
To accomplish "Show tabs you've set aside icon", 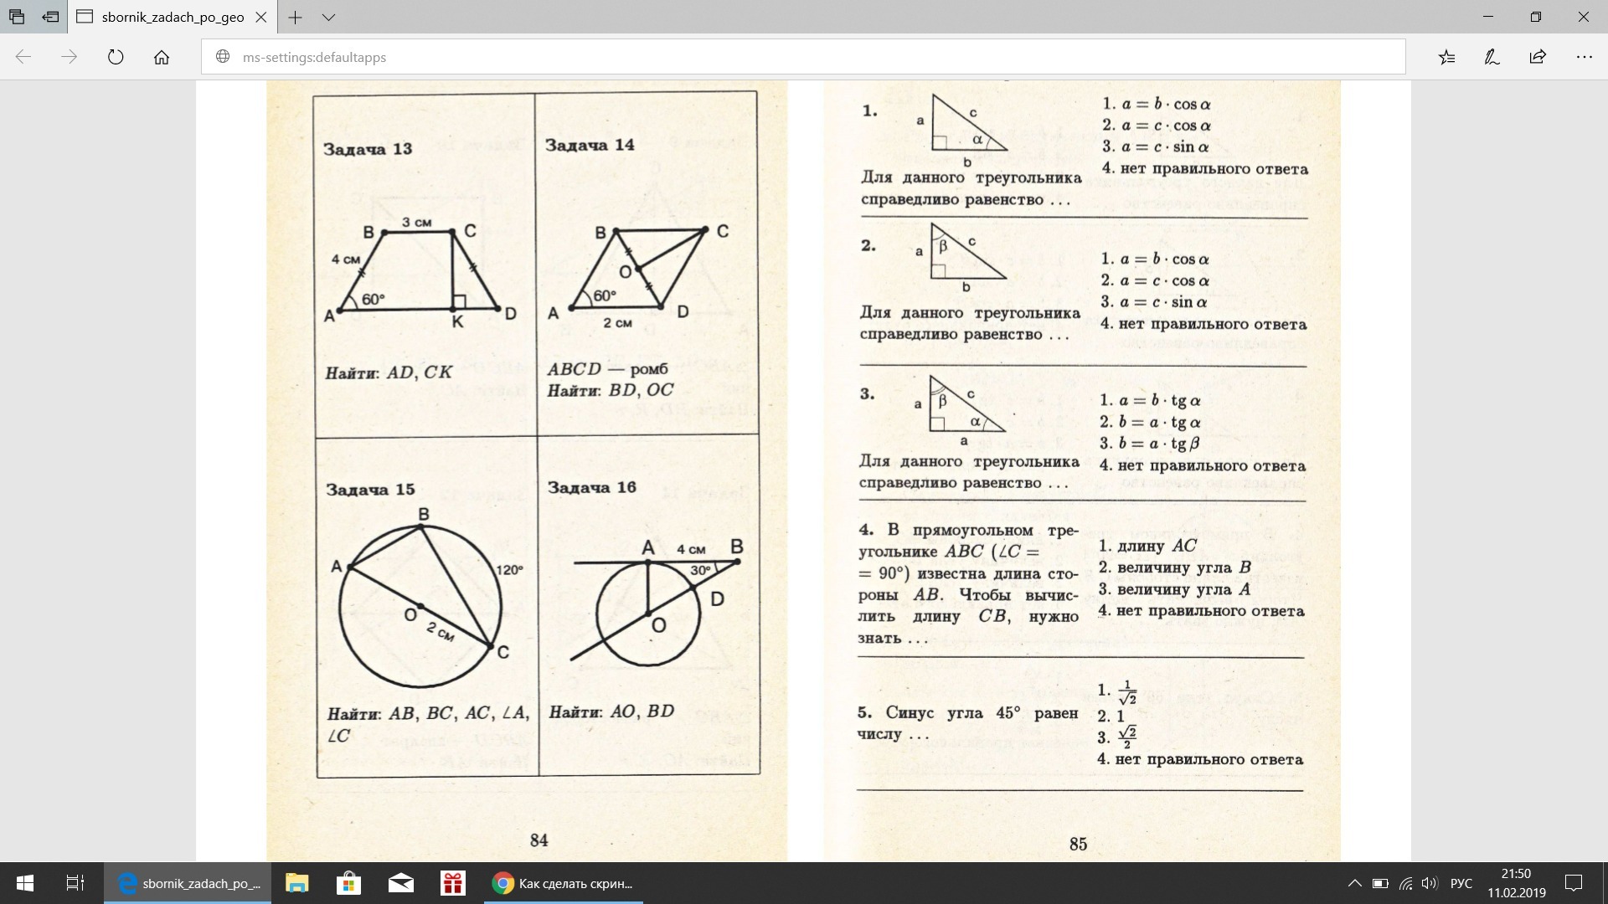I will [17, 17].
